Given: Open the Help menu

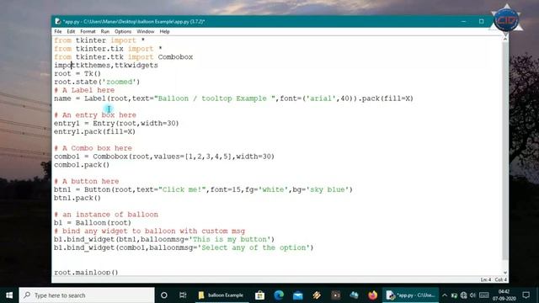Looking at the screenshot, I should point(164,32).
